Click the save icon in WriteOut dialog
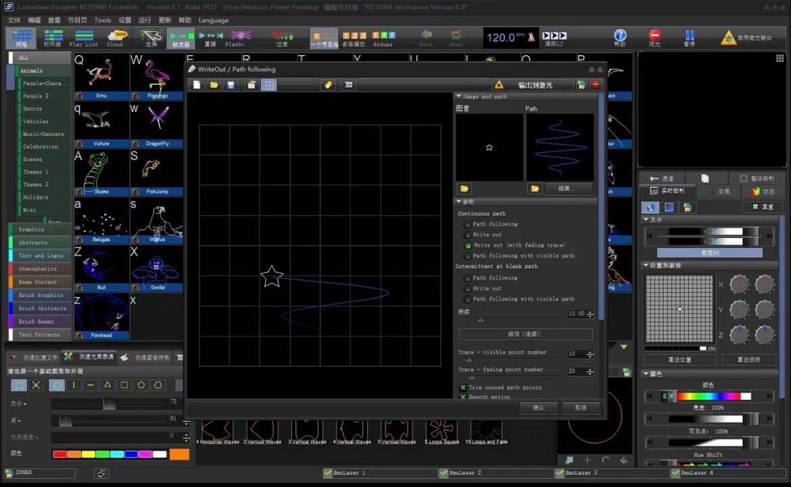791x487 pixels. tap(231, 85)
